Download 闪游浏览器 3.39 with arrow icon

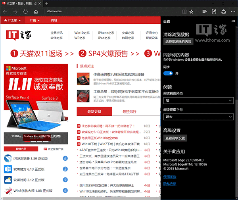coord(65,158)
